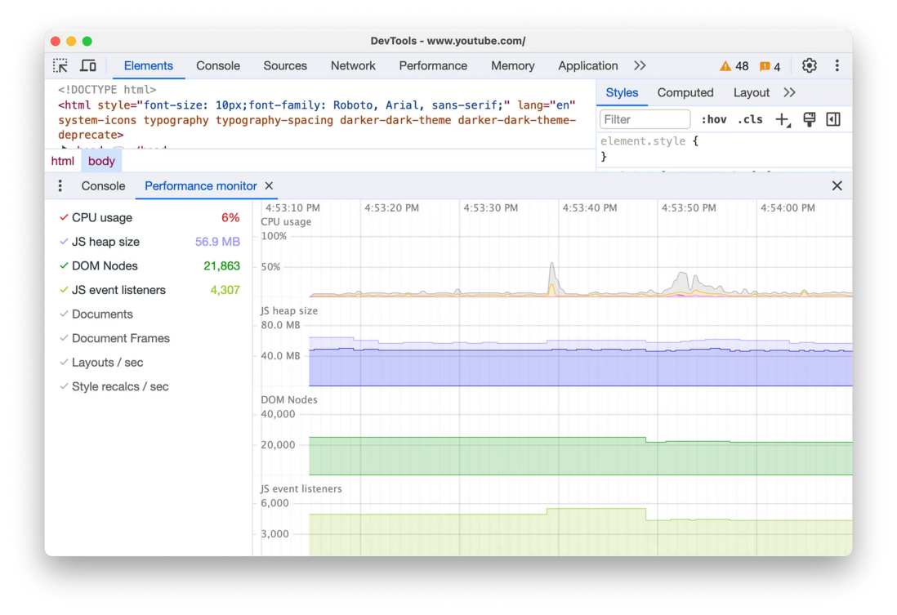897x615 pixels.
Task: Enable the Document Frames metric
Action: click(x=114, y=338)
